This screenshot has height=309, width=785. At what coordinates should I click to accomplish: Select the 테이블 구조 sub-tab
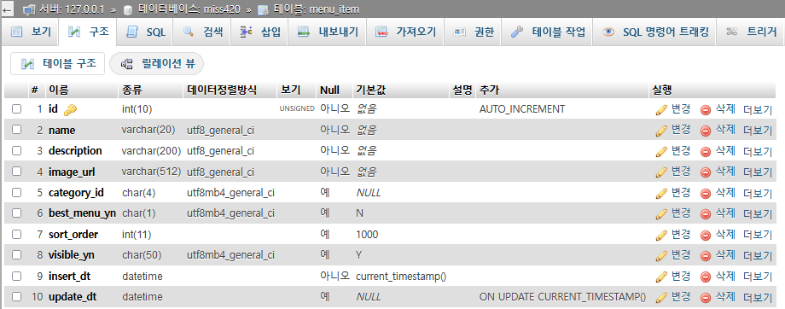pos(57,64)
